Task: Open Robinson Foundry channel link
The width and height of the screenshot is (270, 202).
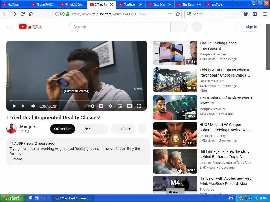Action: pos(213,136)
